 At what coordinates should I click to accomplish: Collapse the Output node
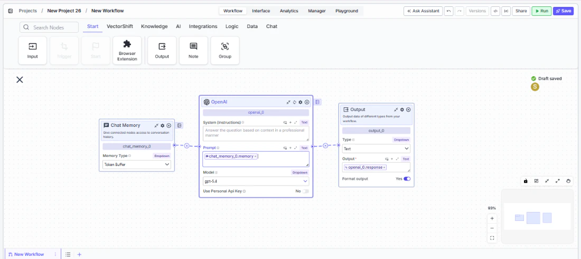(x=396, y=109)
